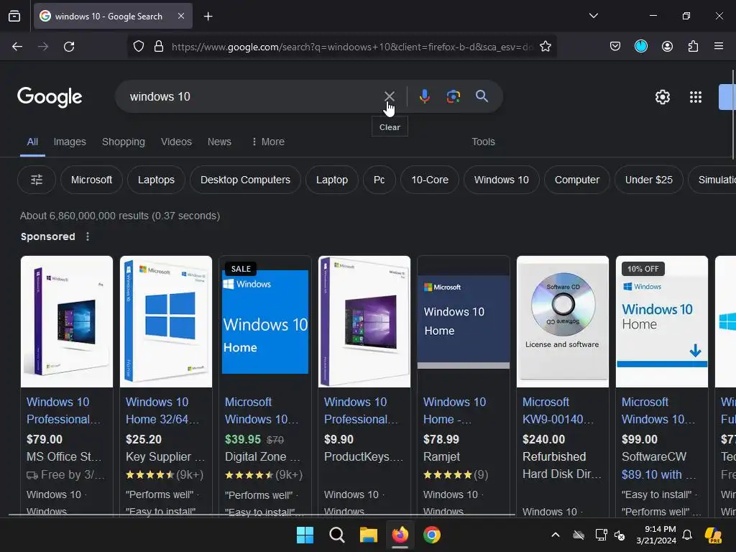Image resolution: width=736 pixels, height=552 pixels.
Task: Open Google quick settings gear
Action: (662, 97)
